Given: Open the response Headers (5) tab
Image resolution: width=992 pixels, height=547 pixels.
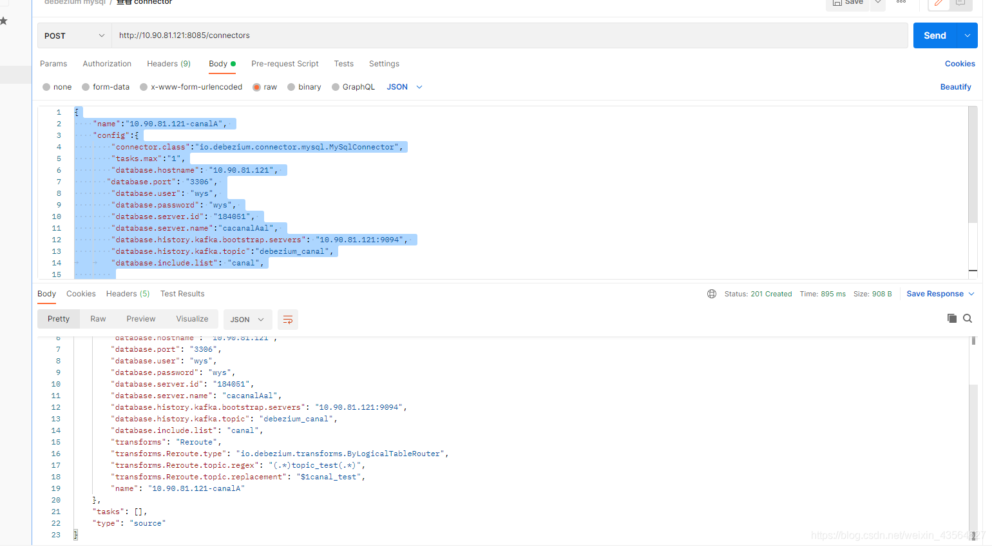Looking at the screenshot, I should [x=128, y=294].
